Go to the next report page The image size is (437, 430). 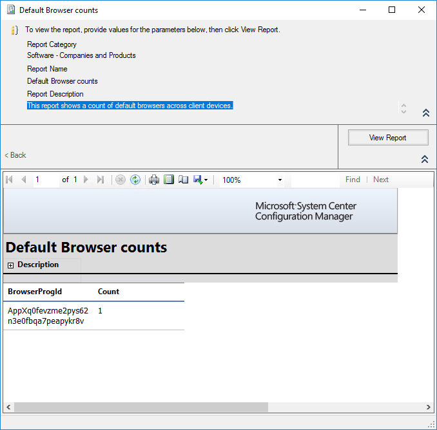tap(86, 180)
